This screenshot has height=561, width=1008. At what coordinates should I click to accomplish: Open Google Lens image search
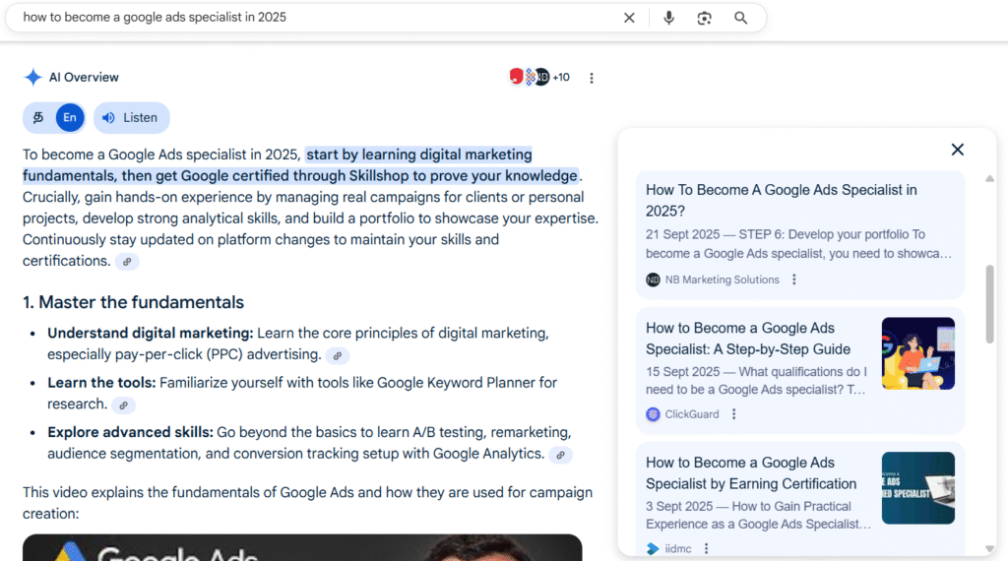coord(704,18)
